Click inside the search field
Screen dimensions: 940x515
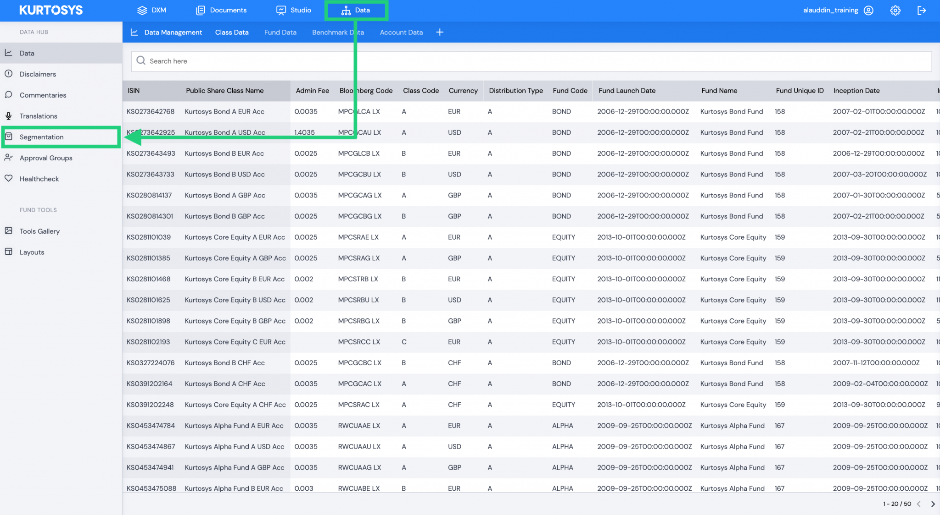(275, 61)
